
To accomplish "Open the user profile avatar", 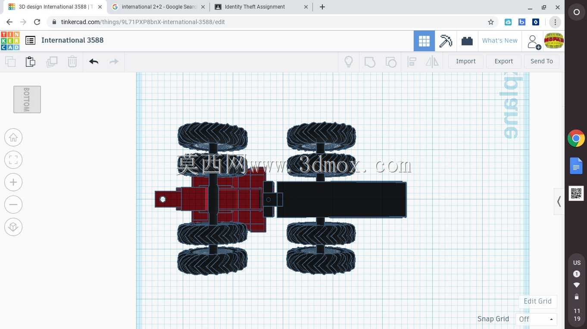I will pyautogui.click(x=554, y=41).
